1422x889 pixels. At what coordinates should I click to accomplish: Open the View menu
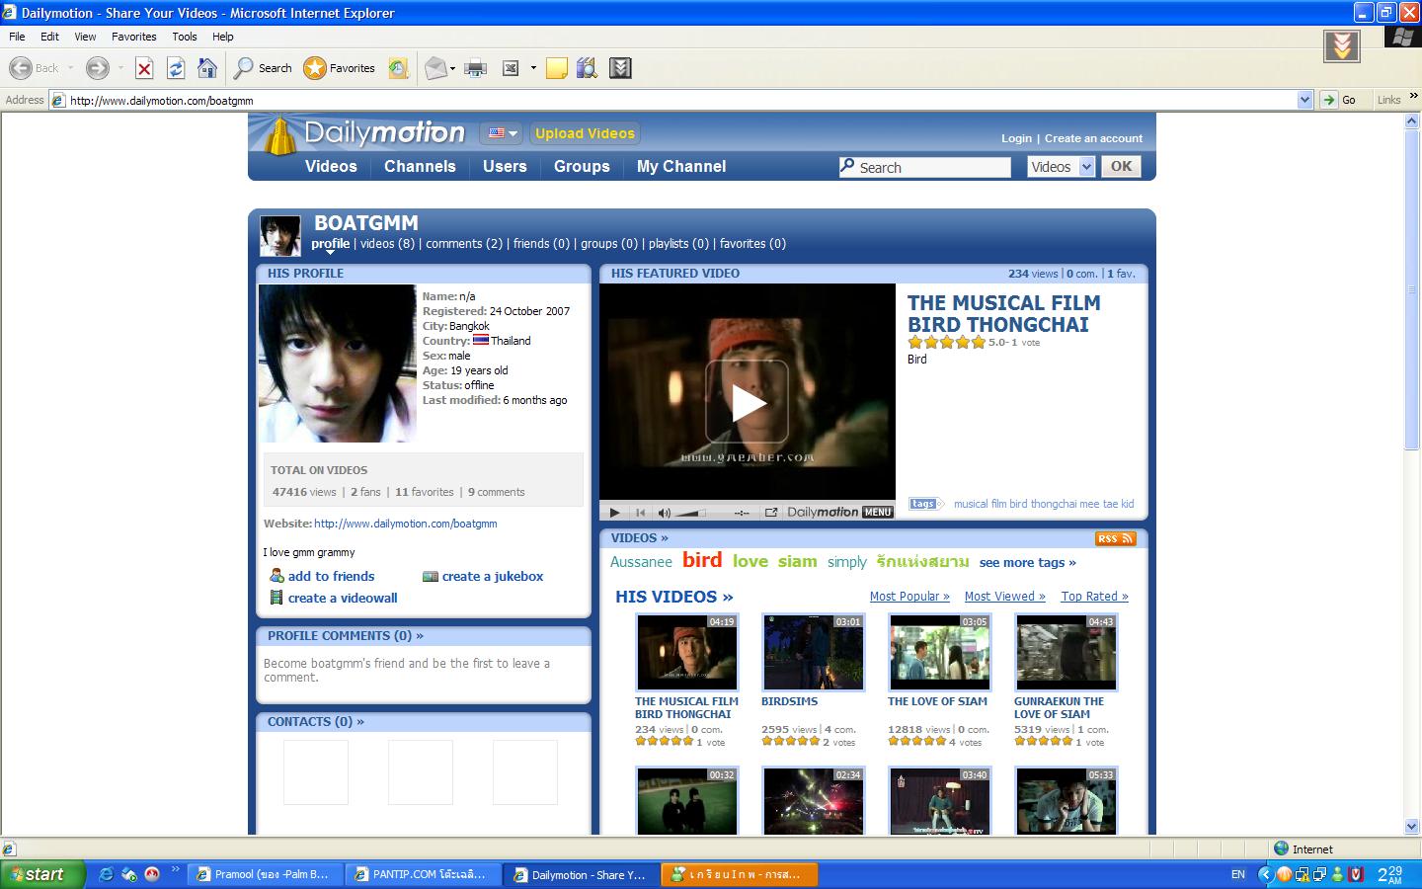[85, 37]
